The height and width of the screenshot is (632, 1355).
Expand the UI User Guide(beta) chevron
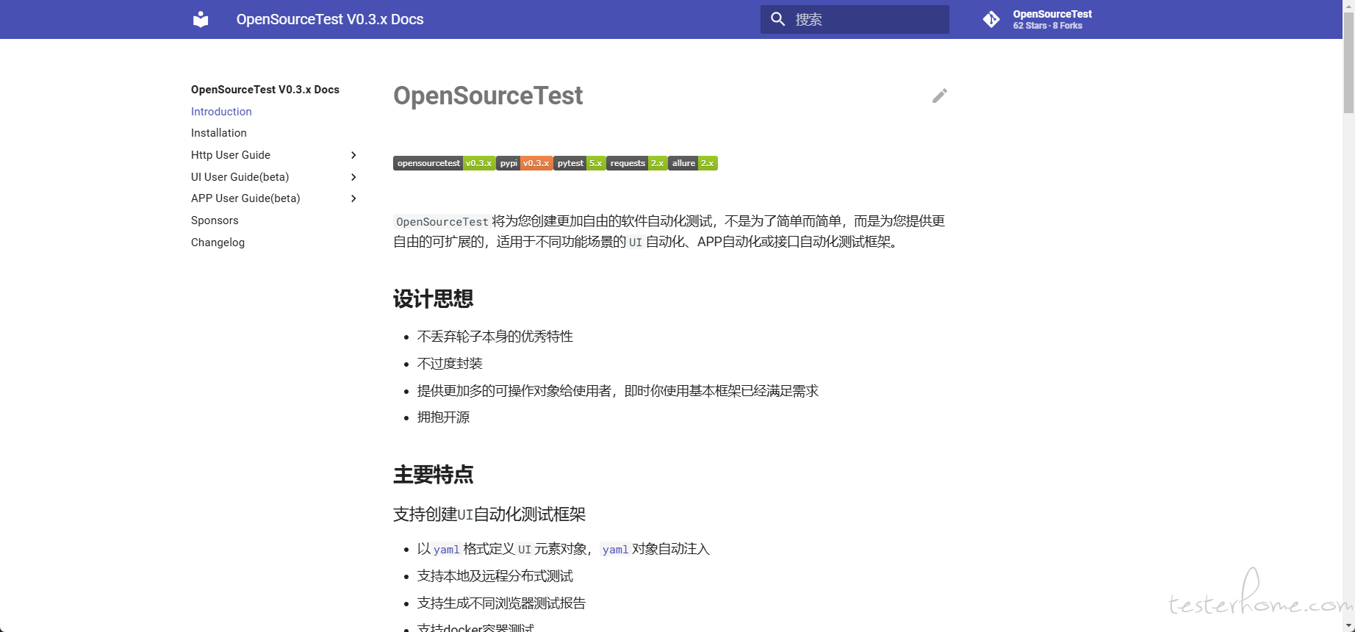click(x=353, y=177)
